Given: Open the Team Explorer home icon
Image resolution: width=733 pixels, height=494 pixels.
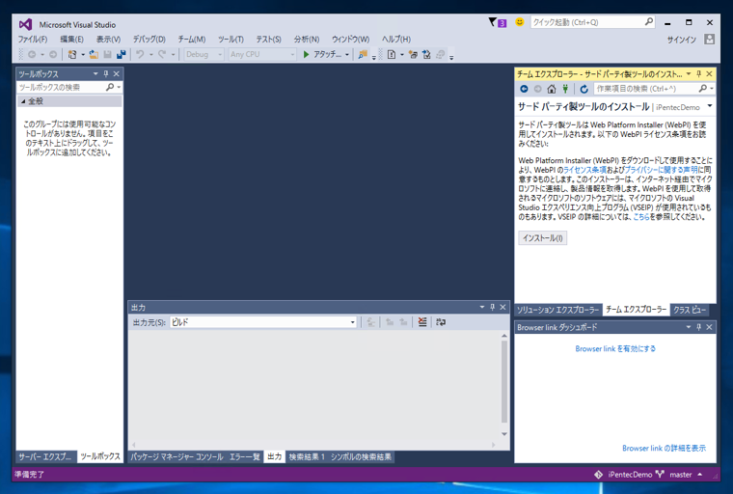Looking at the screenshot, I should coord(552,89).
